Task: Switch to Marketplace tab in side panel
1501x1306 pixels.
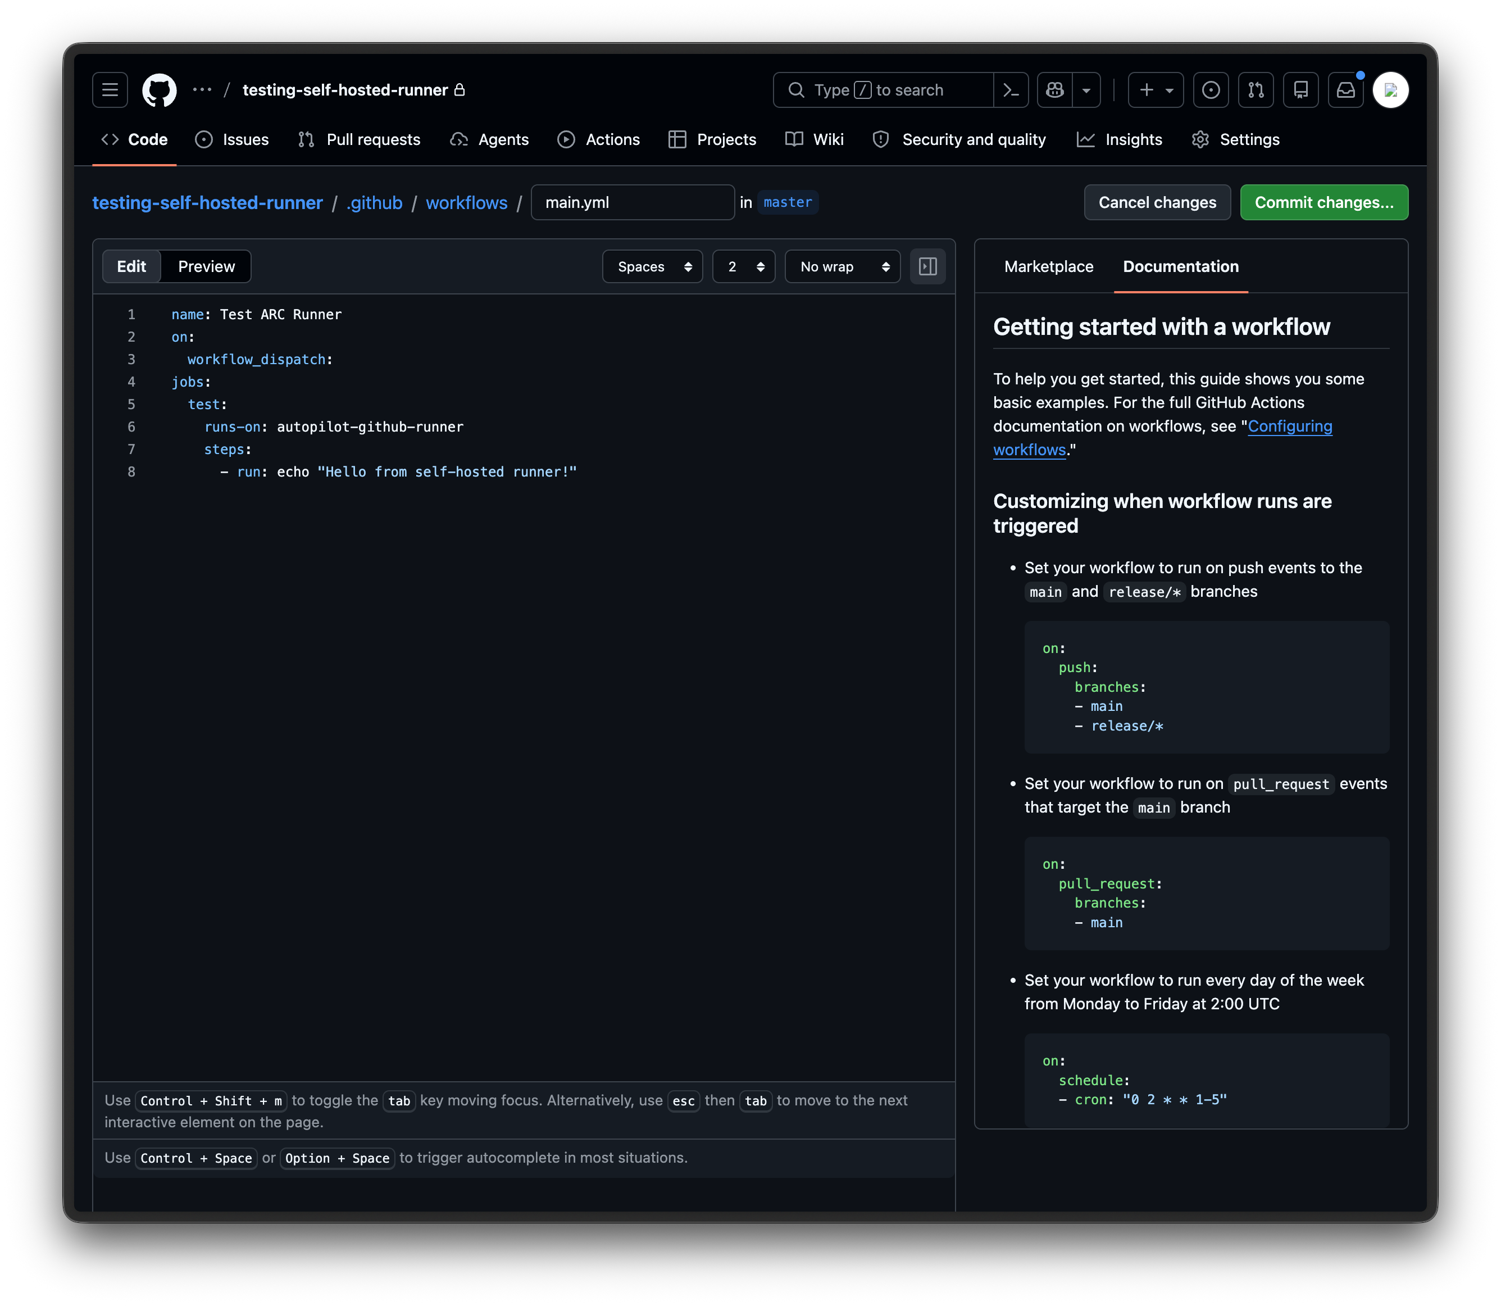Action: 1049,267
